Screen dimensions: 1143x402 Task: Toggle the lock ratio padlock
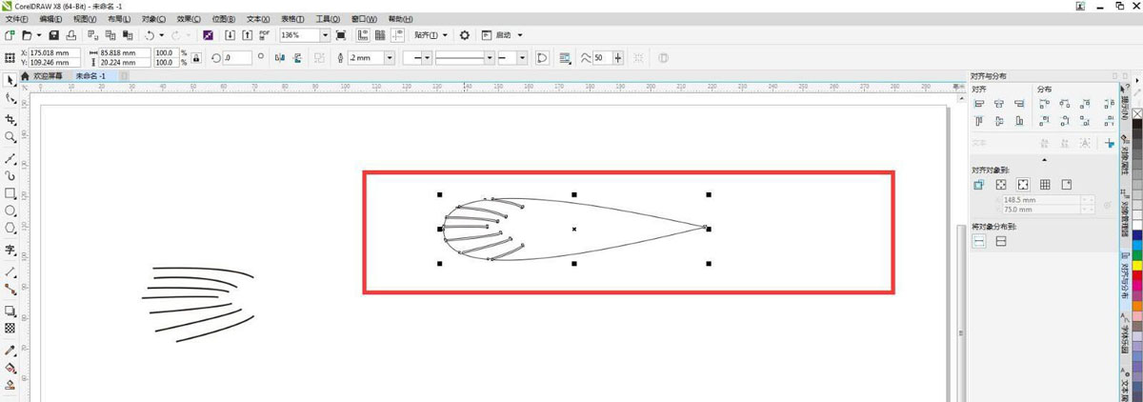click(x=196, y=58)
